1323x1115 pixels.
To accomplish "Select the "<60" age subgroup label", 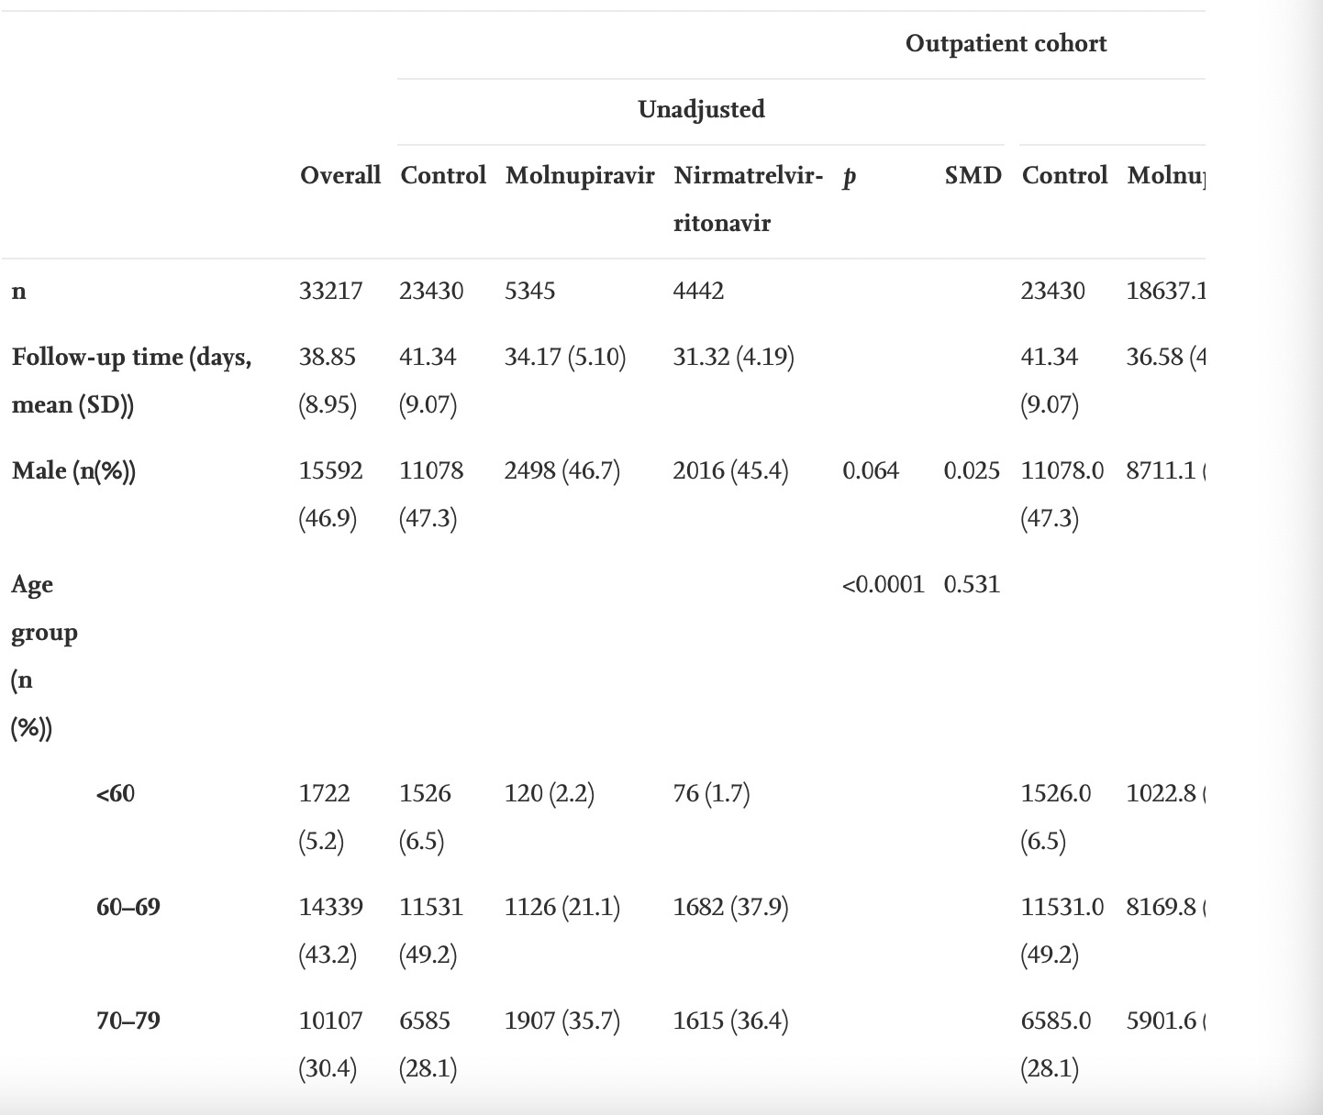I will click(115, 794).
